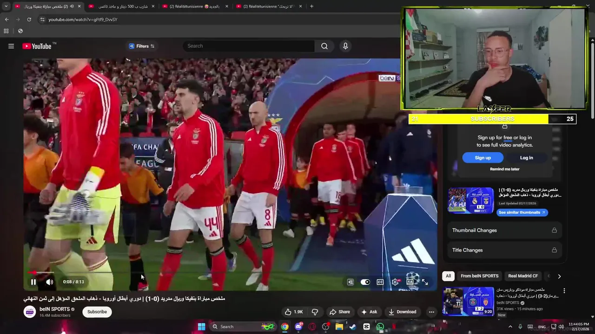This screenshot has width=595, height=334.
Task: Switch player to theater mode
Action: 410,282
